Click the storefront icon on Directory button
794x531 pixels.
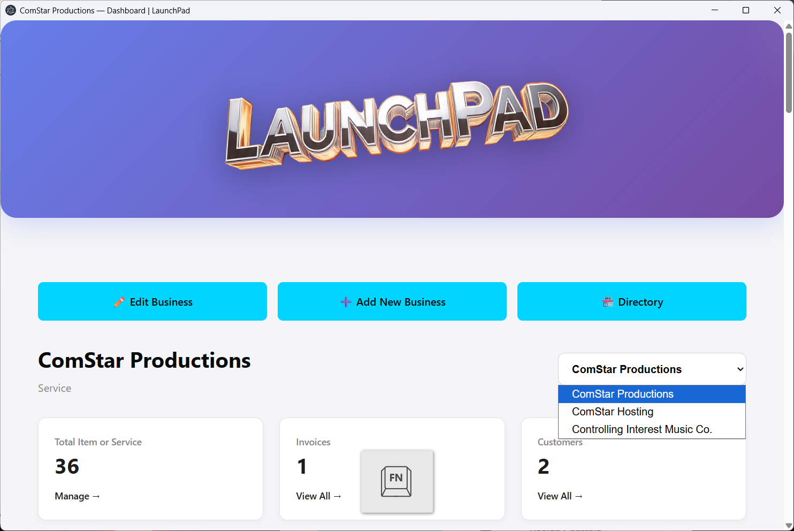tap(608, 302)
